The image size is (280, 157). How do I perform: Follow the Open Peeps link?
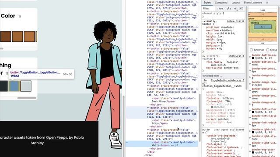pos(56,137)
